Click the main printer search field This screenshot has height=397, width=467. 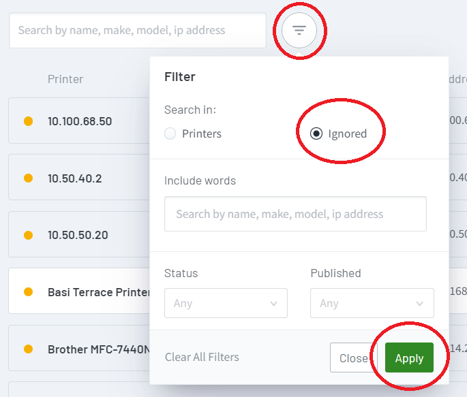coord(138,31)
